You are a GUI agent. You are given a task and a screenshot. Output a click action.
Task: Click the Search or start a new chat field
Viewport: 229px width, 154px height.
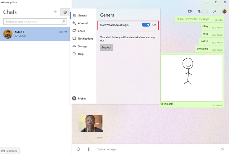[x=35, y=21]
